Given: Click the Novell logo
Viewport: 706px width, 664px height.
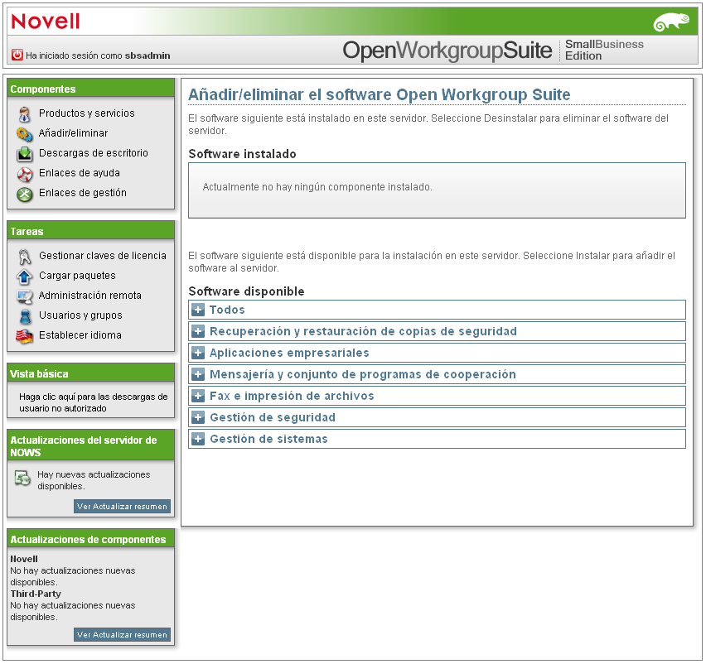Looking at the screenshot, I should pyautogui.click(x=46, y=22).
